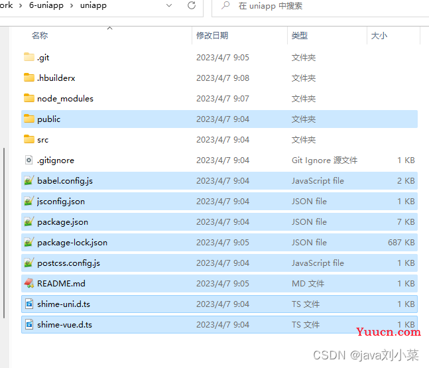Viewport: 429px width, 368px height.
Task: Select the node_modules name text
Action: 65,99
